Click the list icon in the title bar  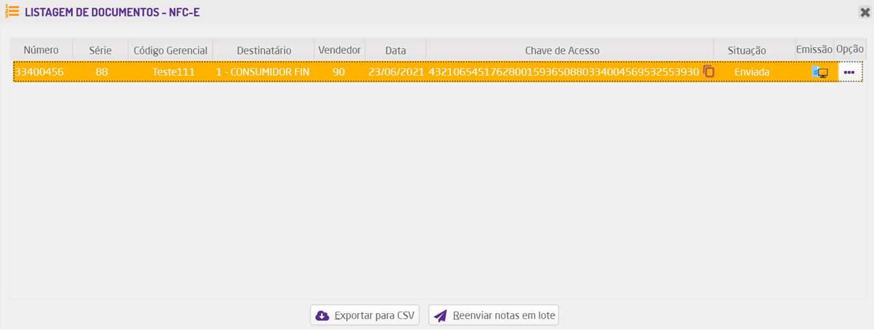(x=12, y=12)
